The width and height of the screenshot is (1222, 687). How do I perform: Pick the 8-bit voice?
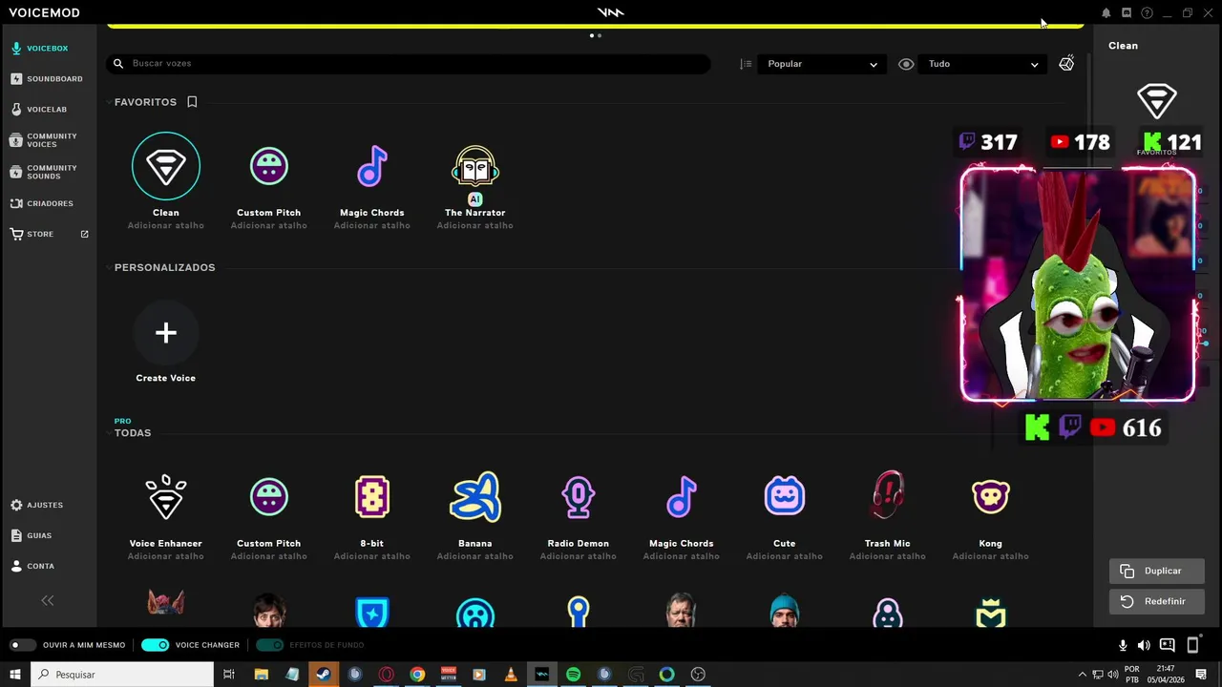(372, 497)
